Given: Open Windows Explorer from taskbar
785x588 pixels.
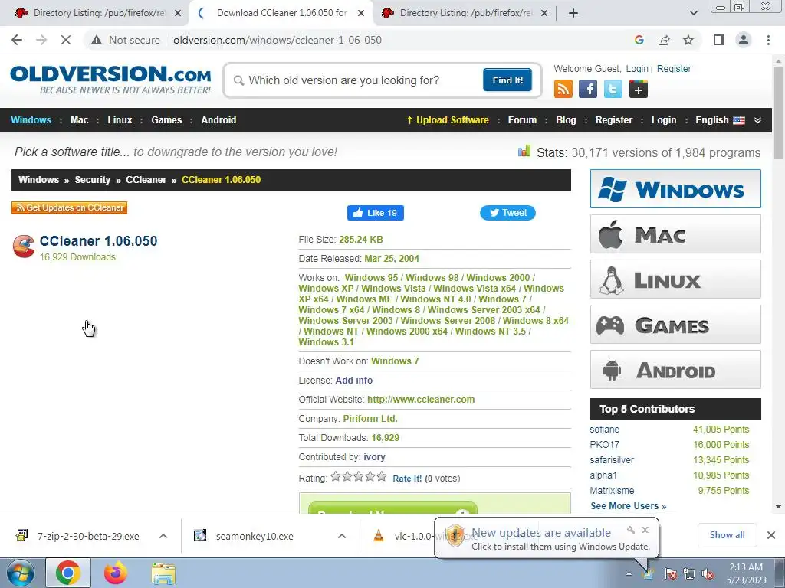Looking at the screenshot, I should point(164,573).
